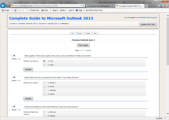Screen dimensions: 169x120
Task: Click the Read mail envelope icon
Action: pyautogui.click(x=29, y=10)
